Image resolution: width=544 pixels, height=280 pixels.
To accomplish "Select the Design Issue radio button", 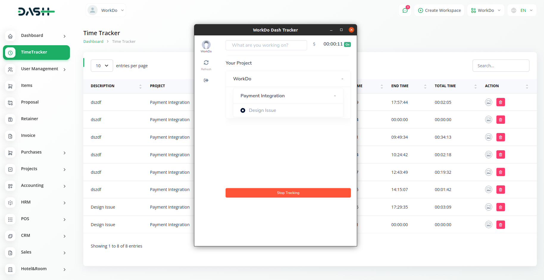I will [243, 110].
